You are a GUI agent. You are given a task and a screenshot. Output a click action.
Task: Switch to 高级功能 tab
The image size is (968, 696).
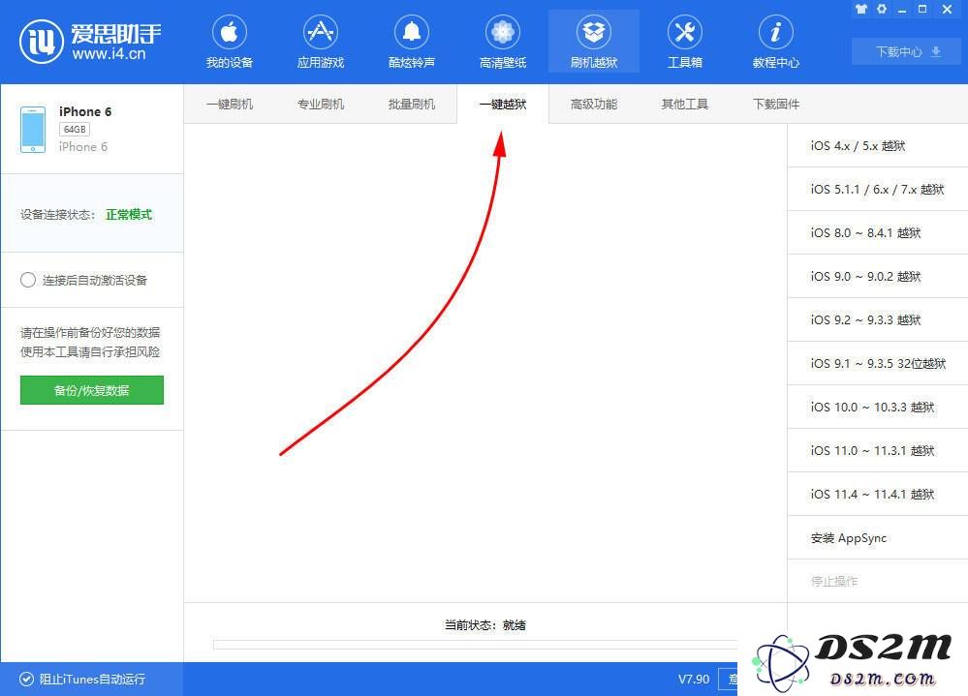coord(594,105)
